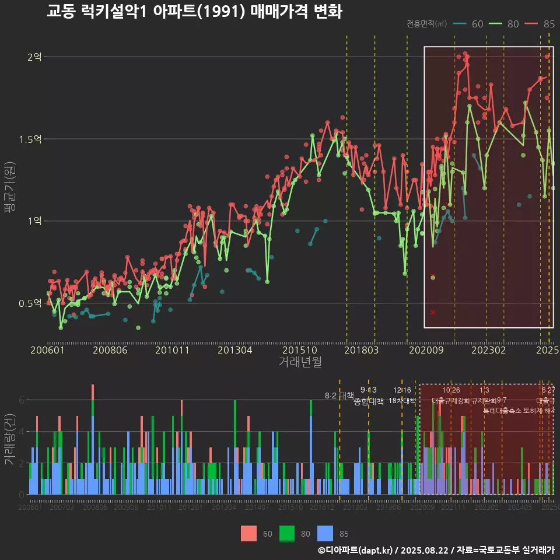
Task: Click the 거래년월 axis title
Action: pyautogui.click(x=300, y=362)
